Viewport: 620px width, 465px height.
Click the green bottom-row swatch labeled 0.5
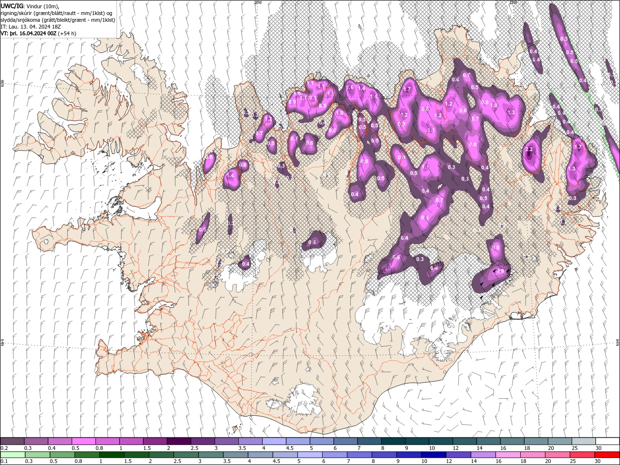(62, 455)
